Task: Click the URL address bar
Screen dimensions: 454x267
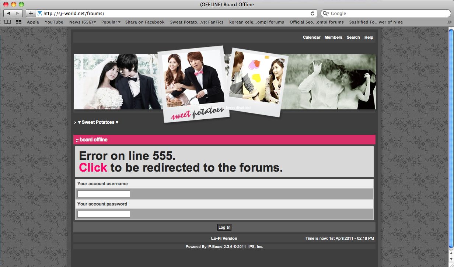Action: click(x=176, y=13)
